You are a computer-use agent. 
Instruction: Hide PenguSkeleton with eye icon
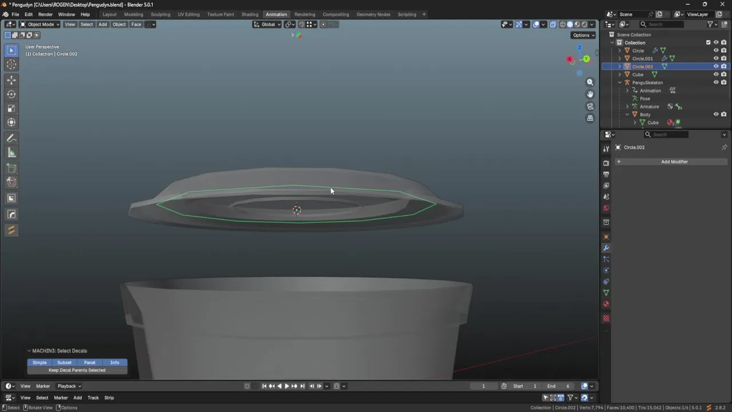(x=716, y=82)
